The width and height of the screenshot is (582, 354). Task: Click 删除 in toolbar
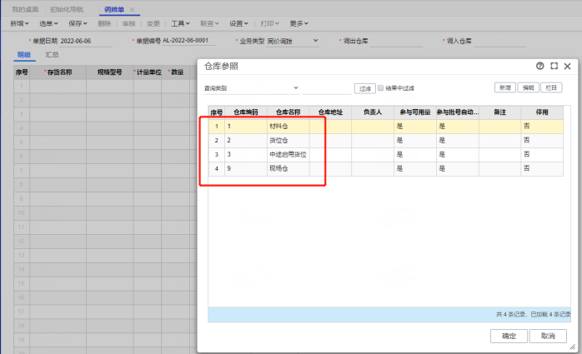tap(104, 23)
